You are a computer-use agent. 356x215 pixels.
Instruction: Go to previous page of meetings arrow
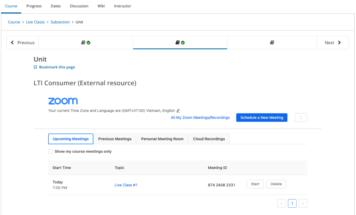click(x=282, y=204)
